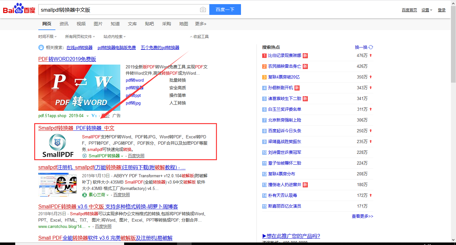Open hot search 北京新房强制上险
456x245 pixels.
[x=285, y=120]
